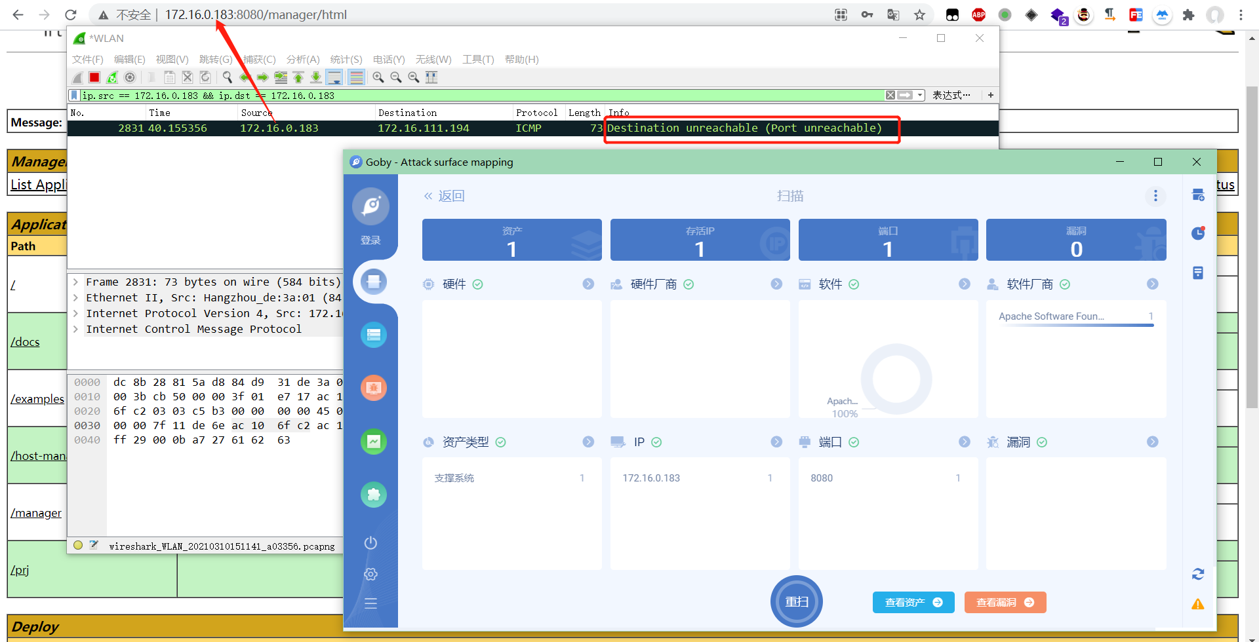Open the 分析(A) menu in Wireshark
Viewport: 1259px width, 642px height.
pyautogui.click(x=303, y=60)
